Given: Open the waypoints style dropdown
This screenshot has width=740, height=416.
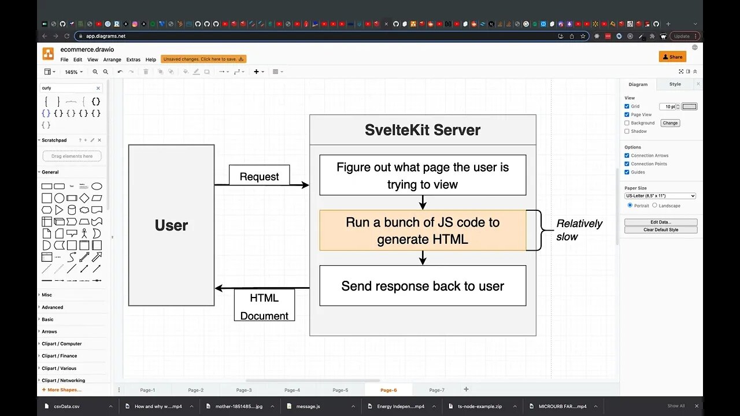Looking at the screenshot, I should 239,72.
